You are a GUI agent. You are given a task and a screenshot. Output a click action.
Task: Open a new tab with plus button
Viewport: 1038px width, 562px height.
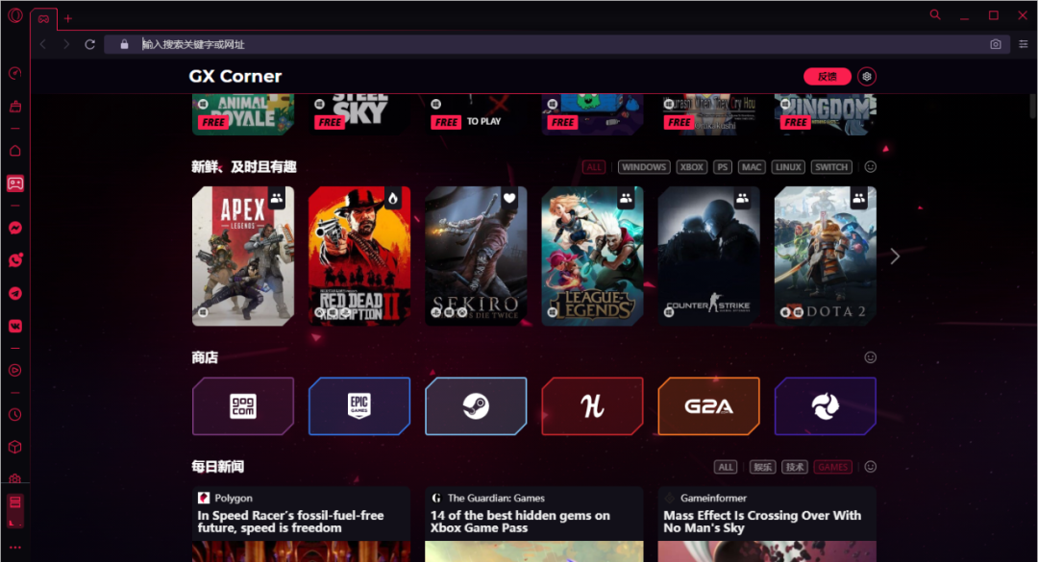68,18
